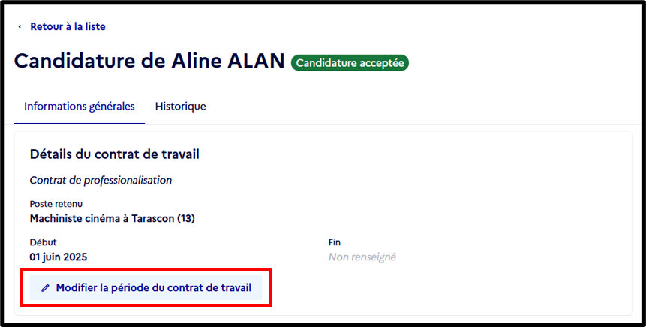Click the green Candidature acceptée badge

tap(350, 63)
